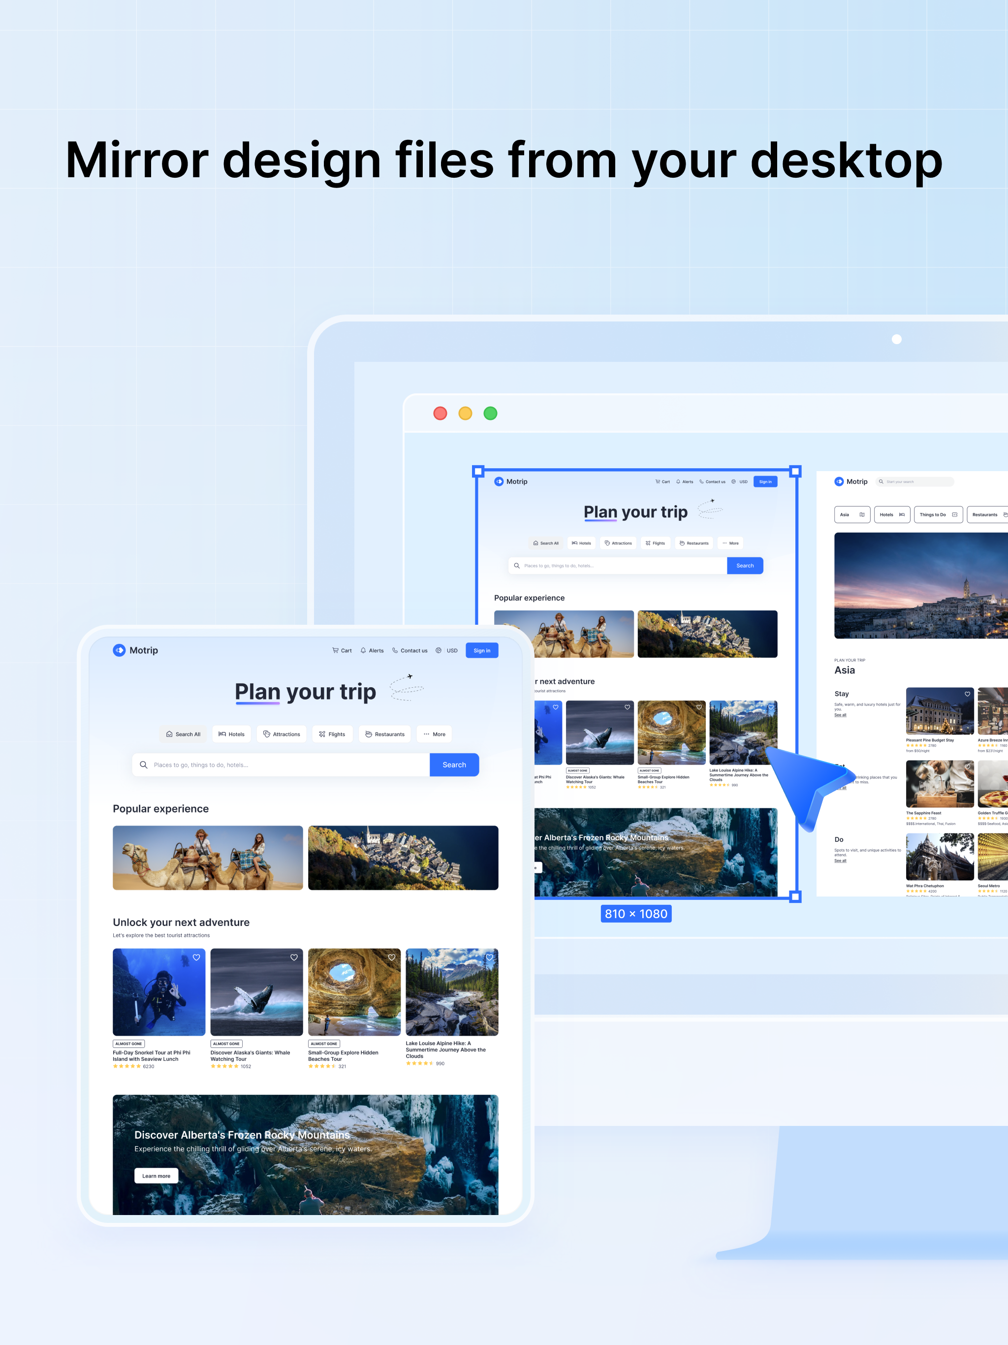Open Alerts in desktop selected frame header
Viewport: 1008px width, 1345px height.
[x=685, y=481]
